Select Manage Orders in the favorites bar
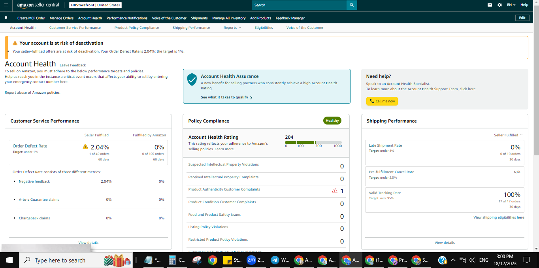This screenshot has width=539, height=268. point(62,18)
